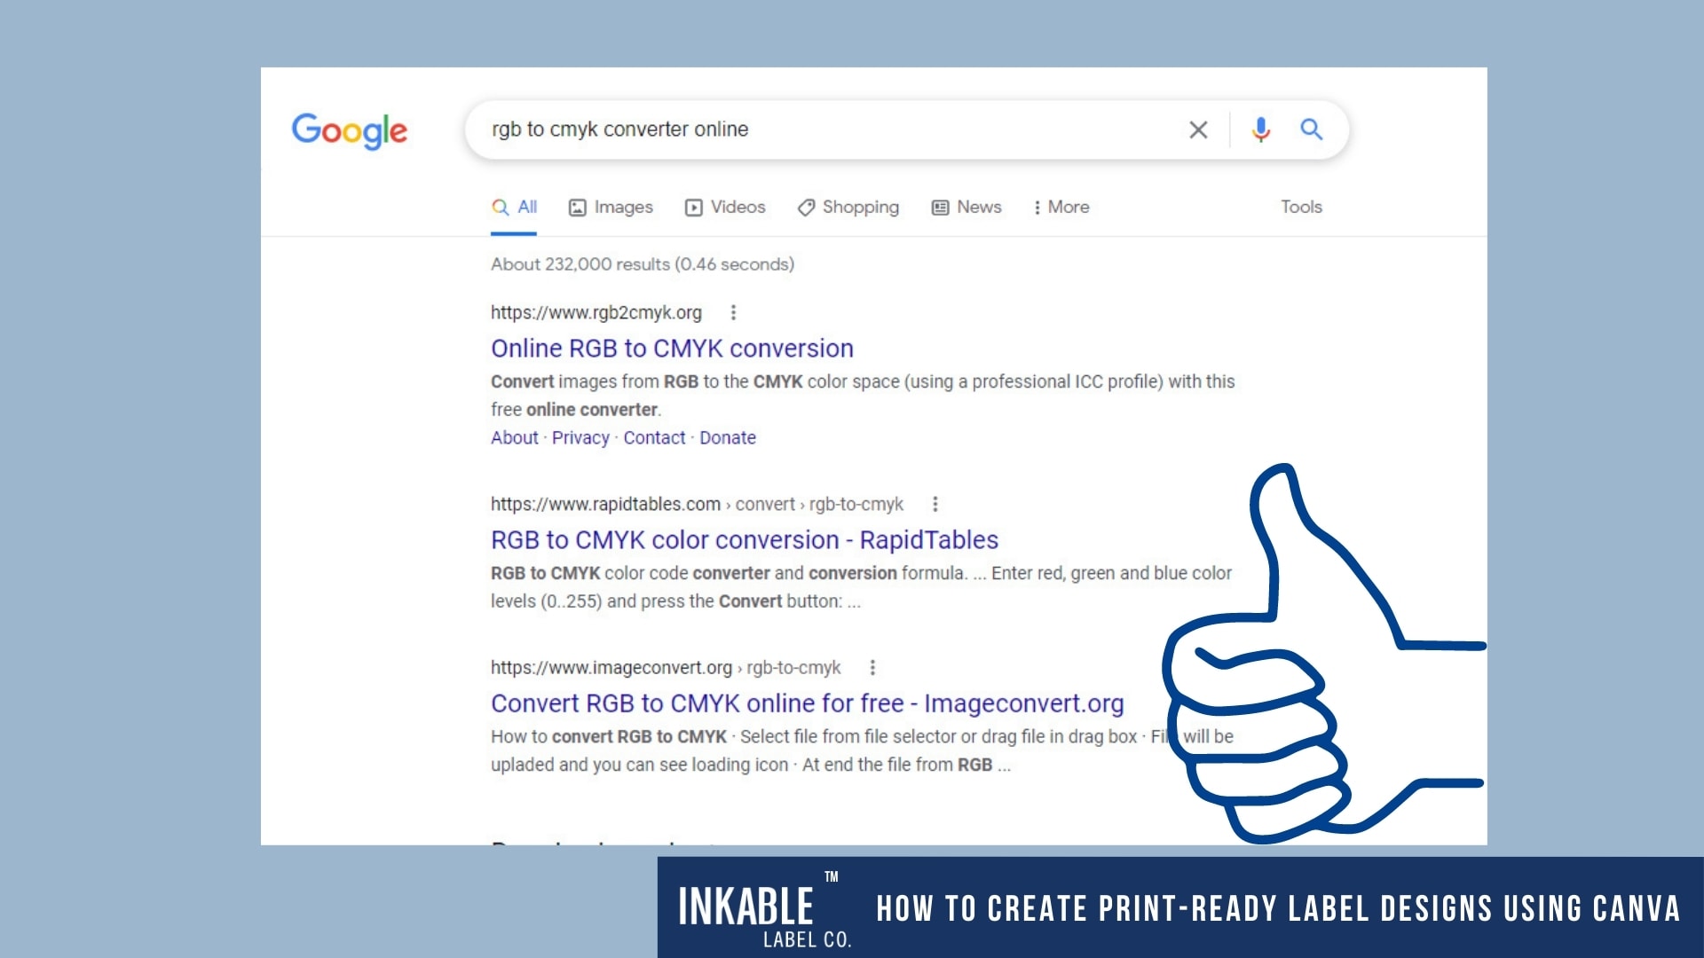Image resolution: width=1704 pixels, height=958 pixels.
Task: Open the More results menu
Action: tap(1061, 207)
